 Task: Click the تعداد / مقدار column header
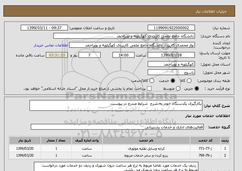[x=56, y=140]
